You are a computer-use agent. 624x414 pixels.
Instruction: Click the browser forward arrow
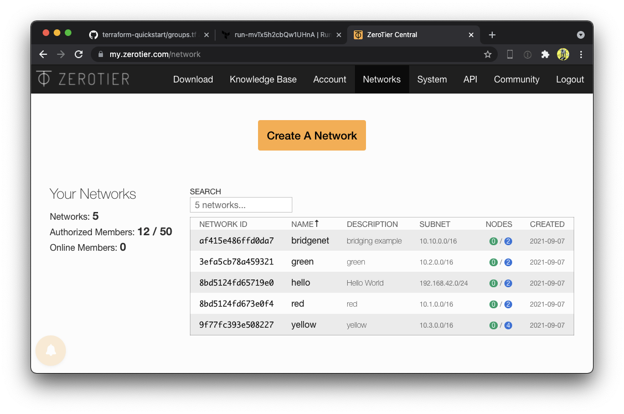click(x=61, y=54)
